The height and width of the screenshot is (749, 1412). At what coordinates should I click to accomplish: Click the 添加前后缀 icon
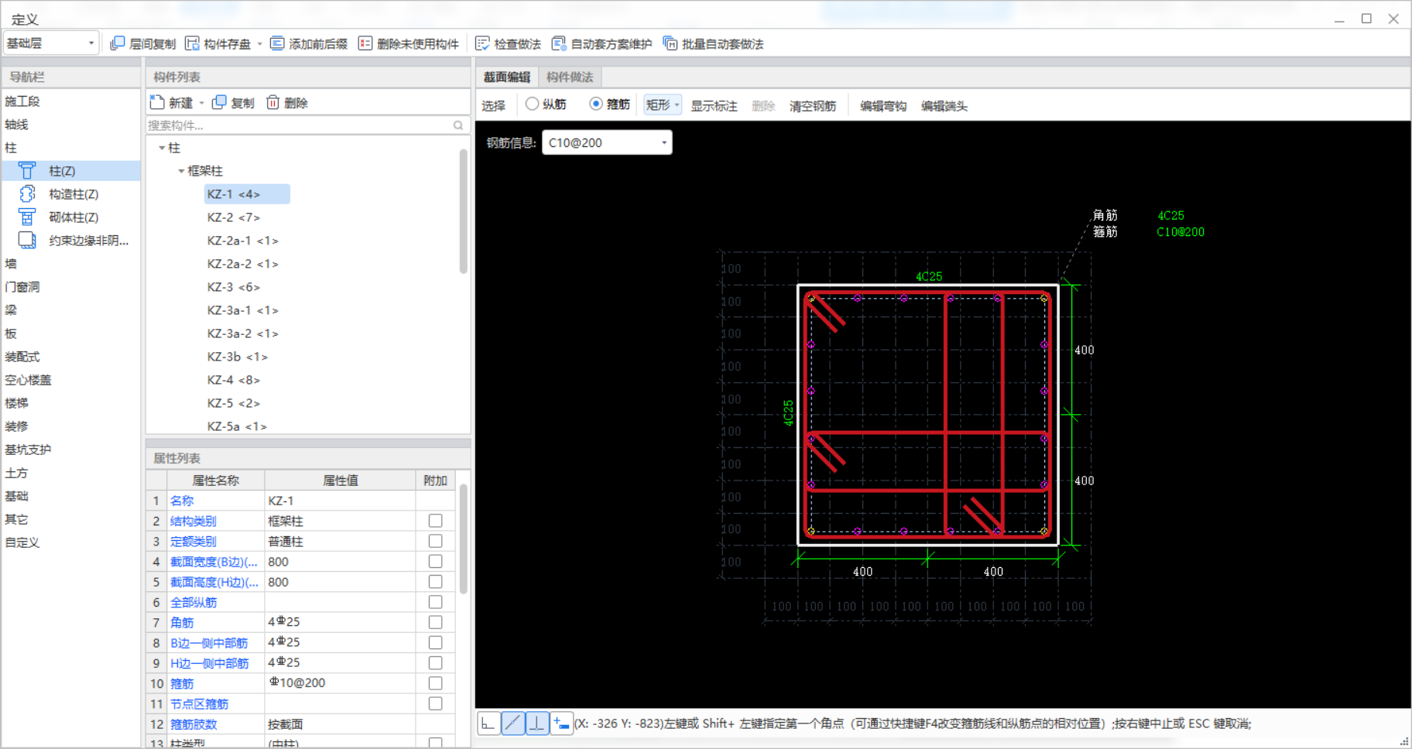[277, 43]
